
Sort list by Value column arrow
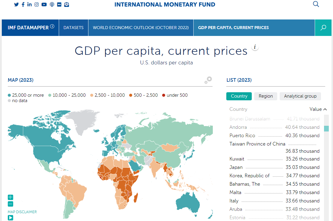click(x=325, y=109)
